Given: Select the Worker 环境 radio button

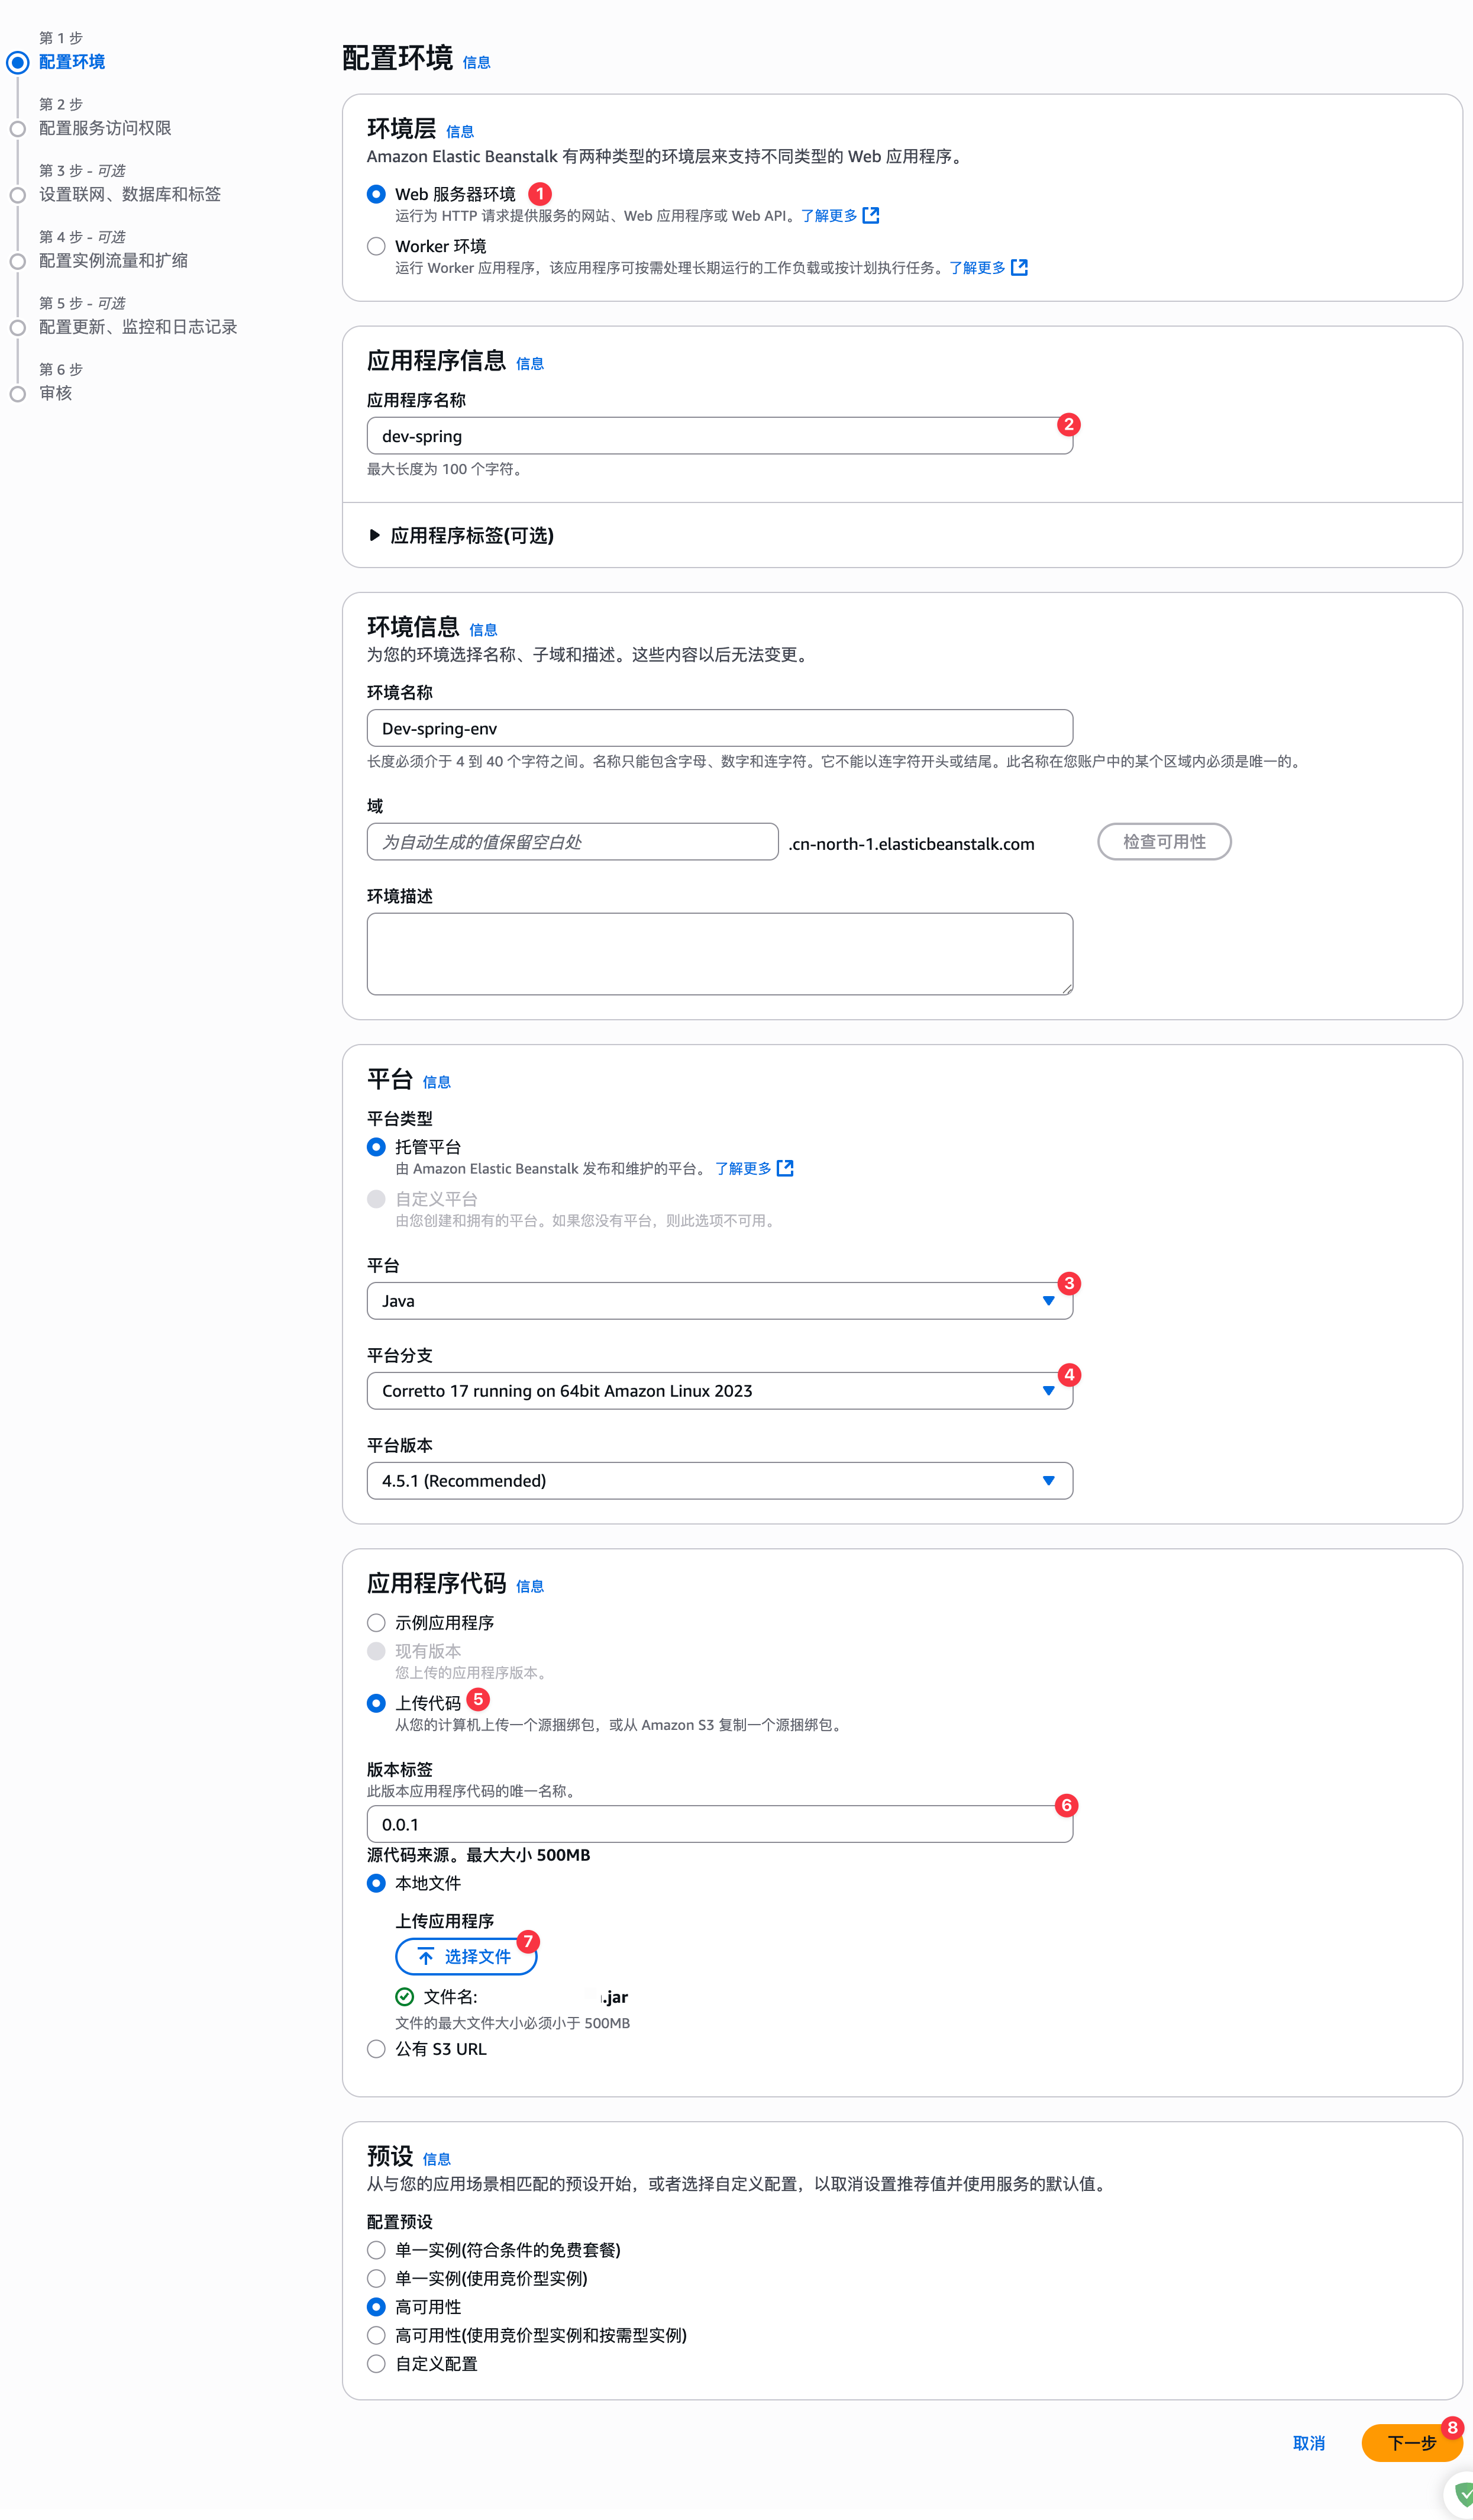Looking at the screenshot, I should tap(376, 246).
